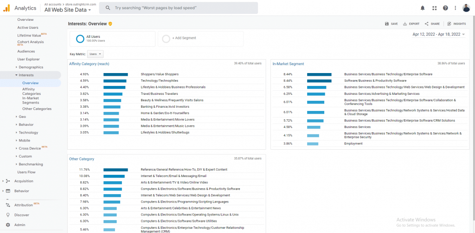
Task: Click the 11.76% How-To, DIY bar
Action: click(x=116, y=170)
